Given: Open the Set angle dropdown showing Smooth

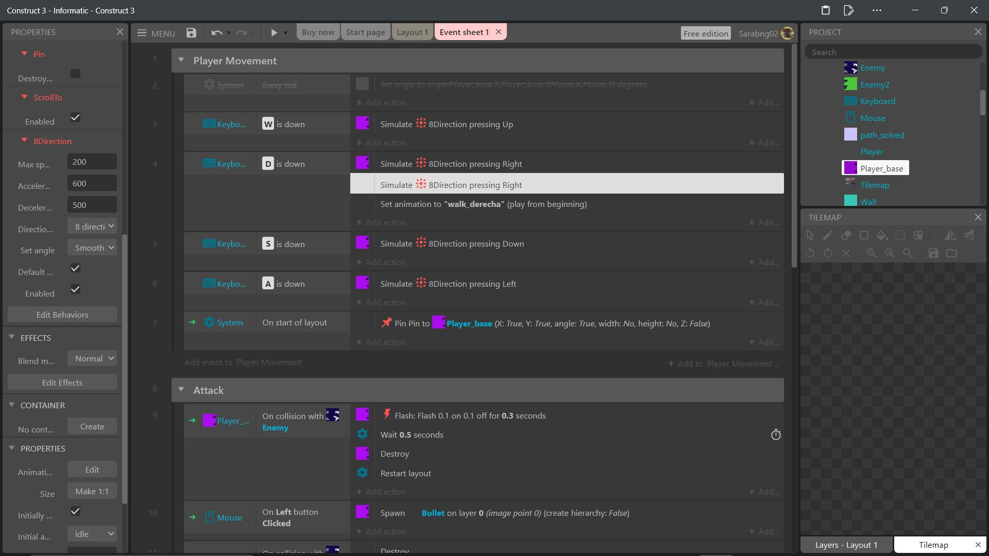Looking at the screenshot, I should pyautogui.click(x=92, y=247).
